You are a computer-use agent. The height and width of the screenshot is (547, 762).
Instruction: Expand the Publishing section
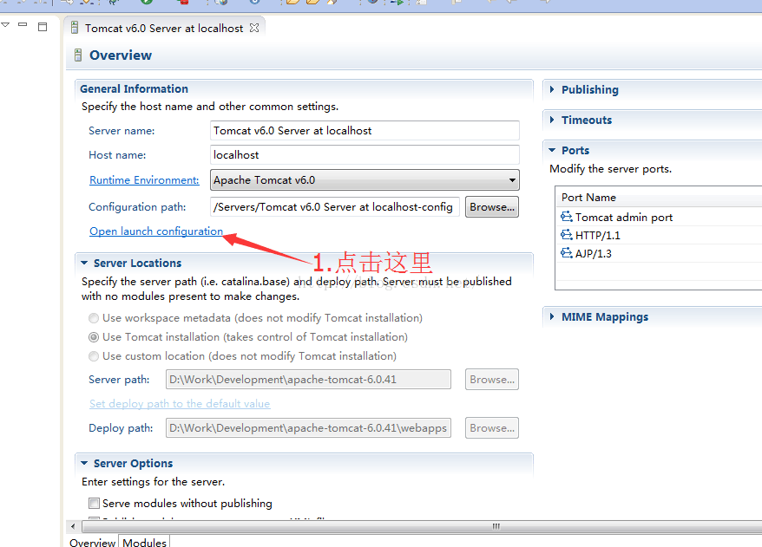(x=552, y=89)
